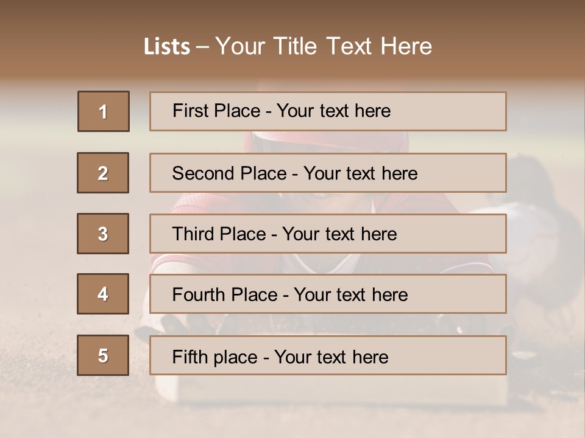
Task: Select the "Your Title Text Here" title text
Action: pyautogui.click(x=324, y=46)
